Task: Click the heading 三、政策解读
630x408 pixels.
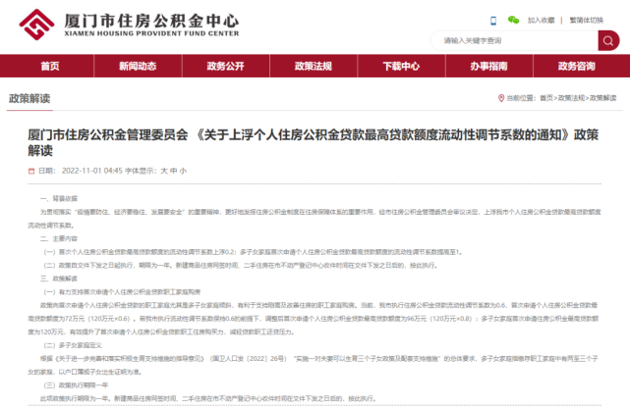Action: point(59,279)
